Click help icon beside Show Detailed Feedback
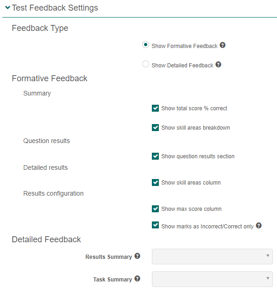This screenshot has height=293, width=277. (218, 65)
